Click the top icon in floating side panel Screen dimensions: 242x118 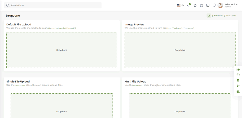238,70
